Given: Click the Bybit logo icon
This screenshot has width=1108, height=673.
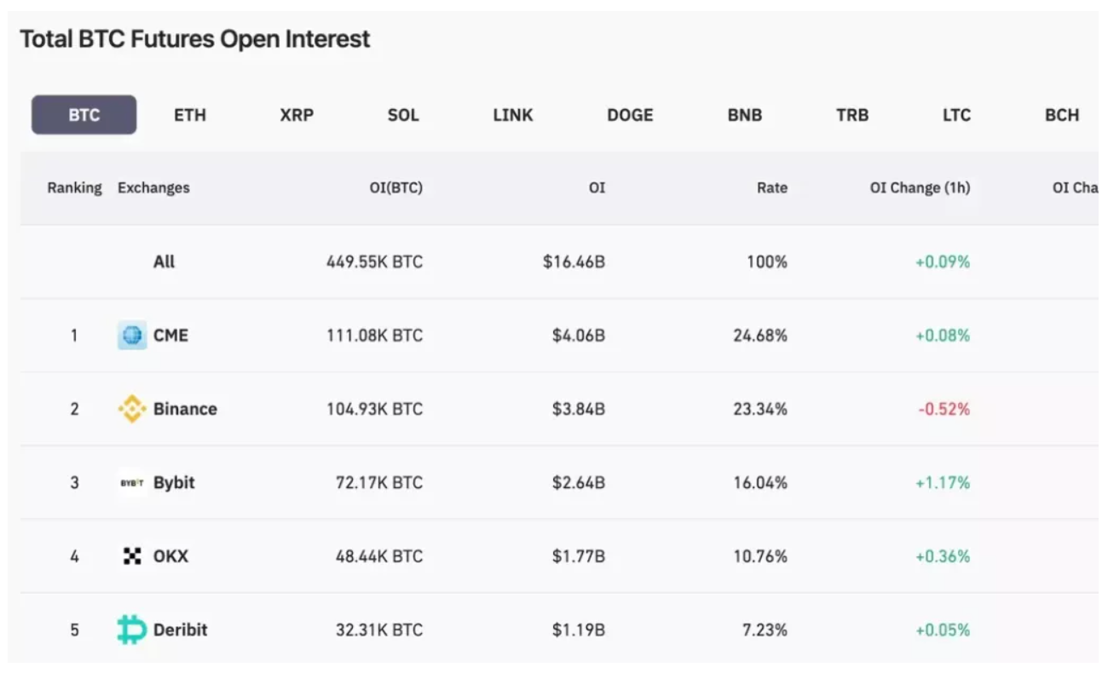Looking at the screenshot, I should pyautogui.click(x=132, y=483).
